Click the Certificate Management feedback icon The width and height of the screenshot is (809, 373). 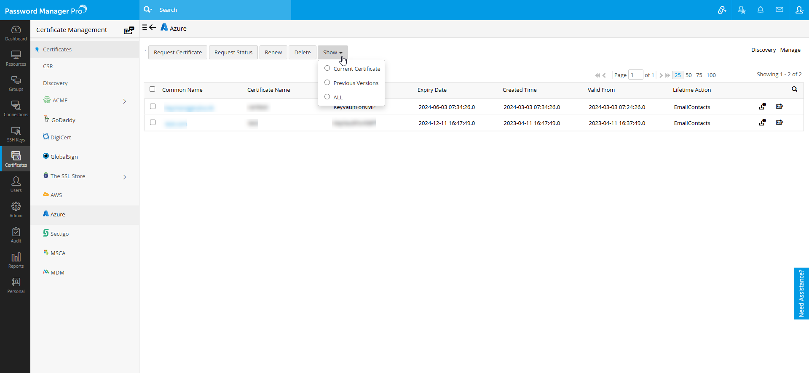click(x=129, y=30)
